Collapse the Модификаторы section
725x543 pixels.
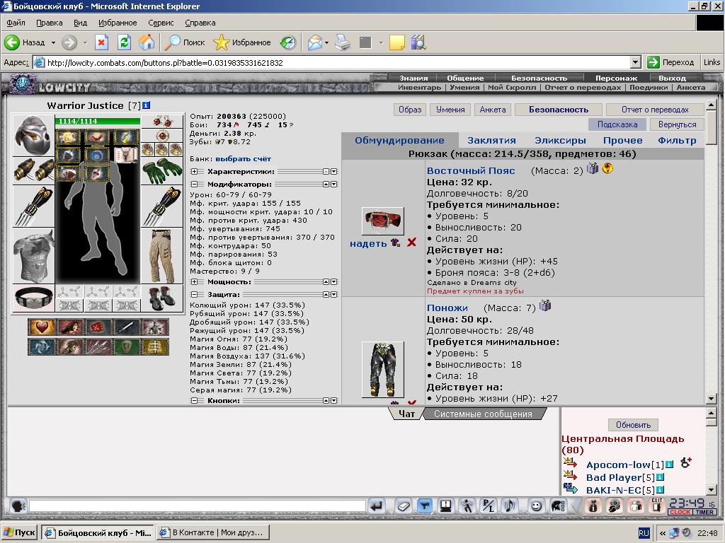tap(194, 185)
